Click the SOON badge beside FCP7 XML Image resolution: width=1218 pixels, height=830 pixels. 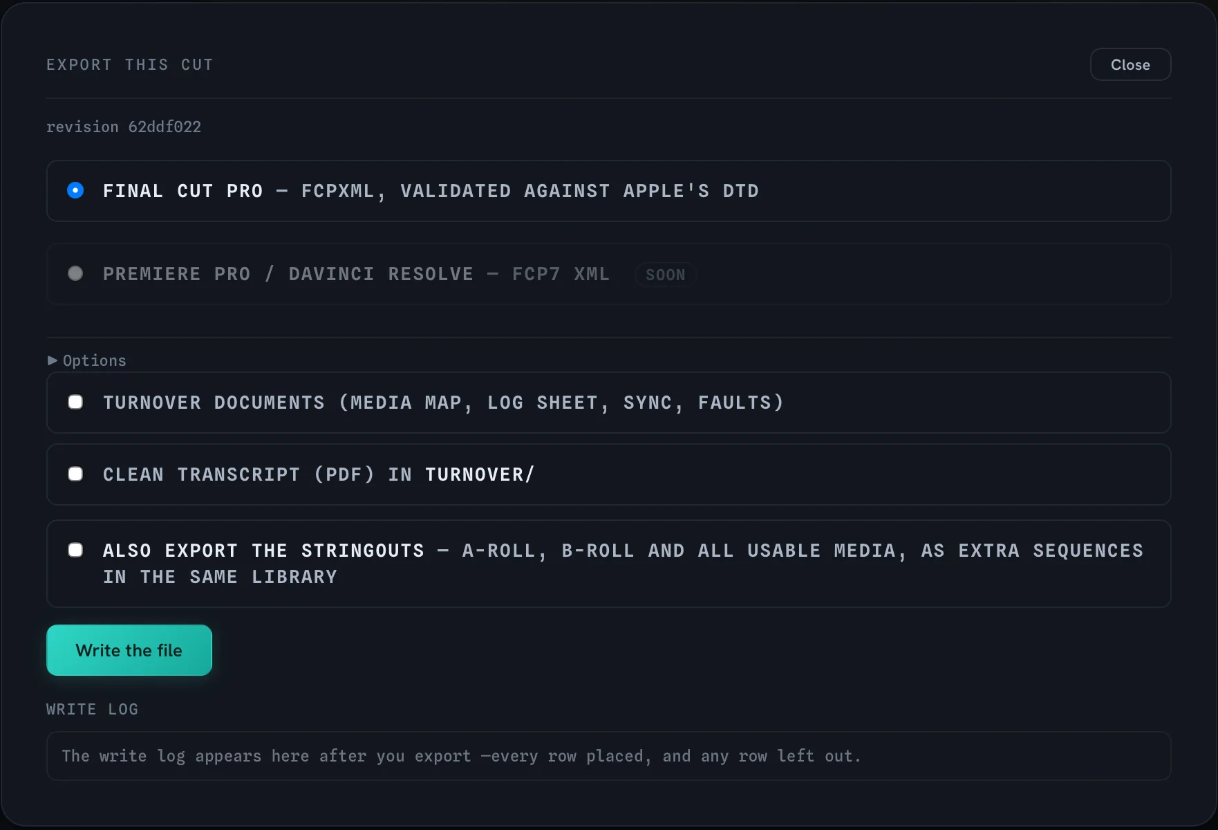666,275
